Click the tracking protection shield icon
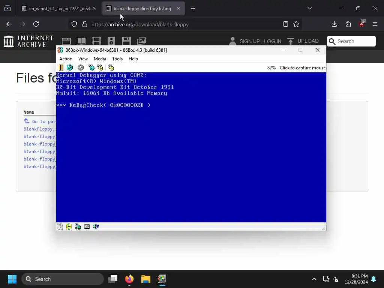 74,24
